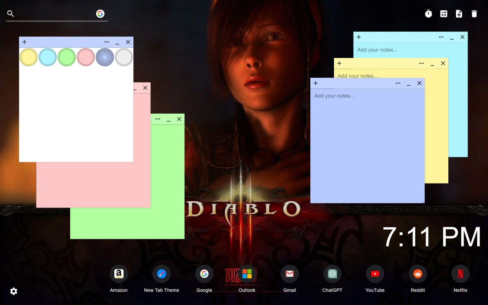The width and height of the screenshot is (488, 305).
Task: Click the Google logo in search bar
Action: click(x=100, y=14)
